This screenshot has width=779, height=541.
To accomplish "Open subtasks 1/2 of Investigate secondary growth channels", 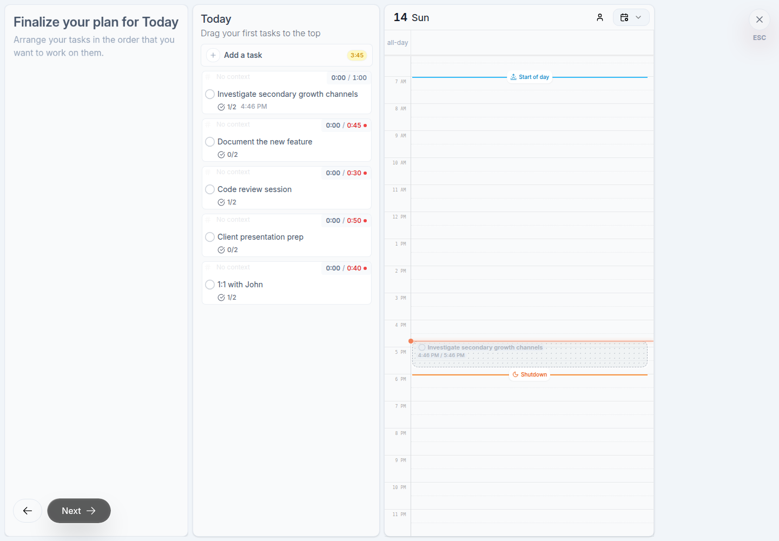I will pos(227,107).
